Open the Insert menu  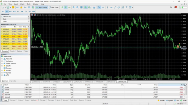[x=16, y=4]
